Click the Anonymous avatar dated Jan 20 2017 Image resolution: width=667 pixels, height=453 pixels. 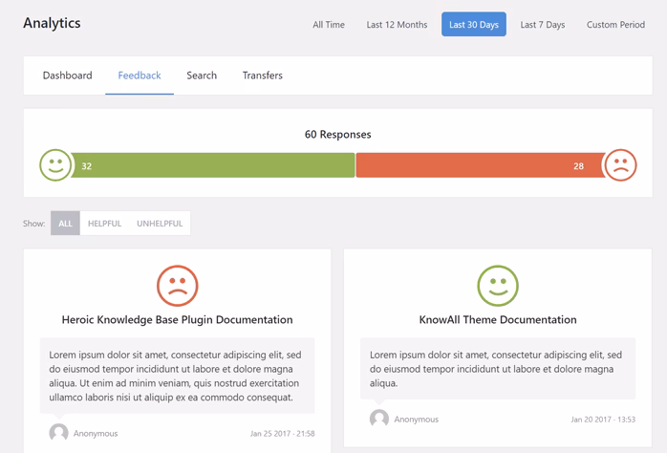pos(379,419)
